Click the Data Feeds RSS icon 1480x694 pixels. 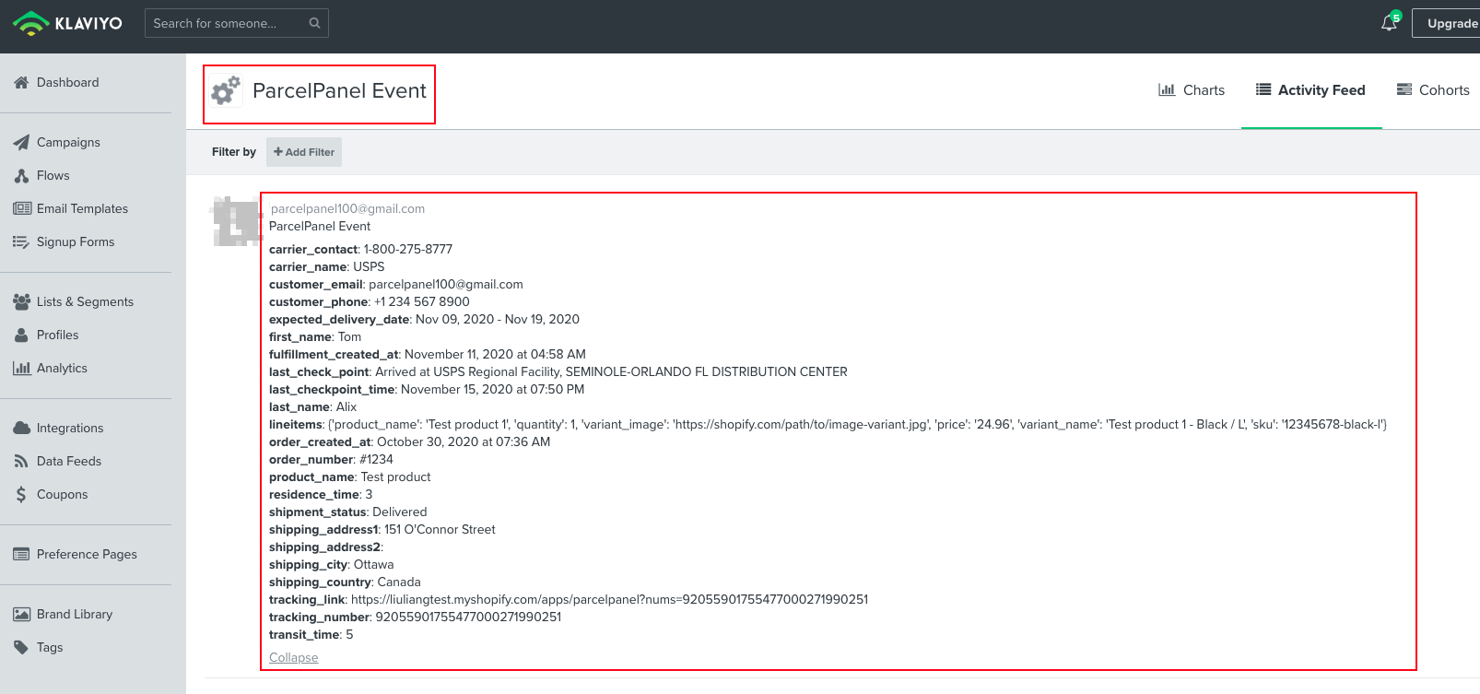[x=21, y=461]
